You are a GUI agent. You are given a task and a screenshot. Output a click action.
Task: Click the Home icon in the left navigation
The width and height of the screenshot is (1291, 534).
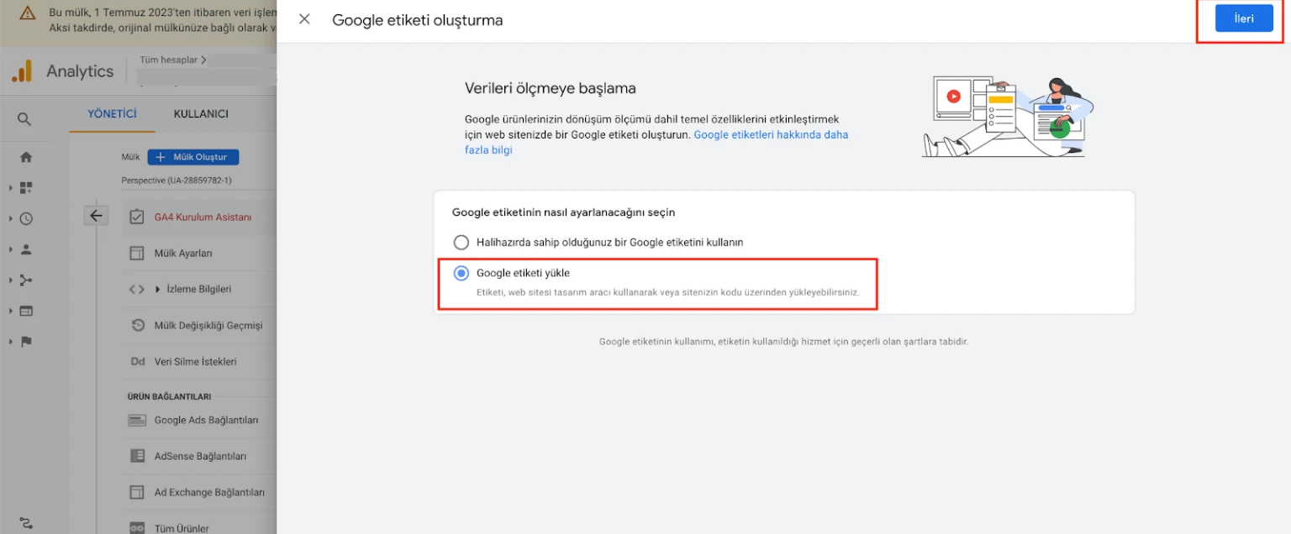tap(26, 156)
